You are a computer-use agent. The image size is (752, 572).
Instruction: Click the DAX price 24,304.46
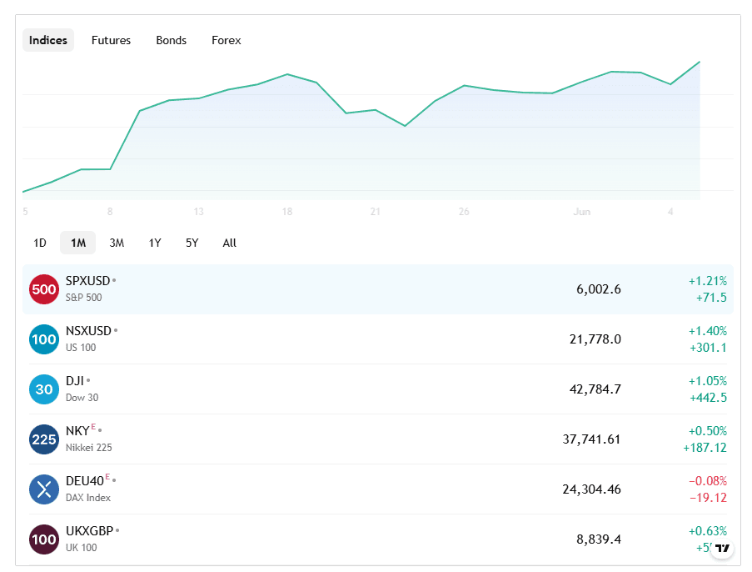pos(591,489)
